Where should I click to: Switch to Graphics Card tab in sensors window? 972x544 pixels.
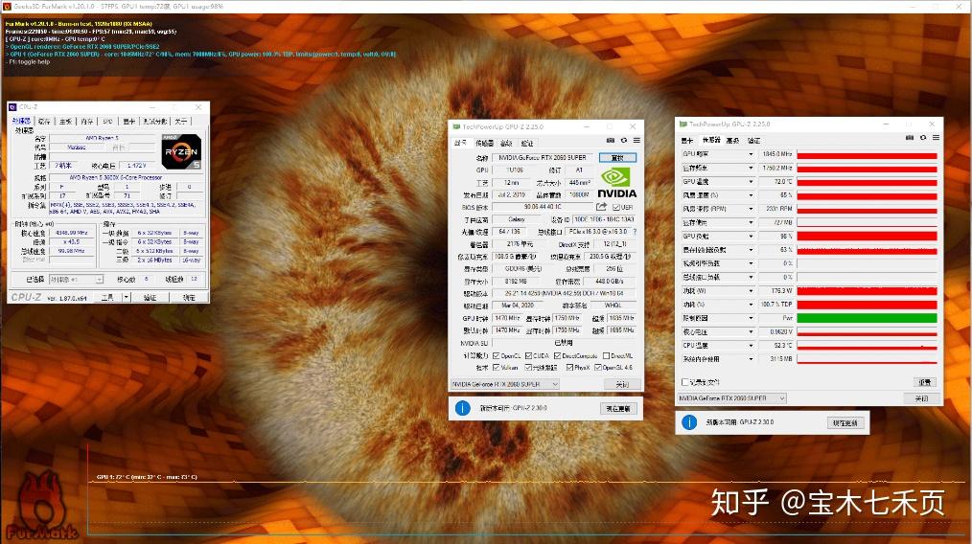click(687, 141)
